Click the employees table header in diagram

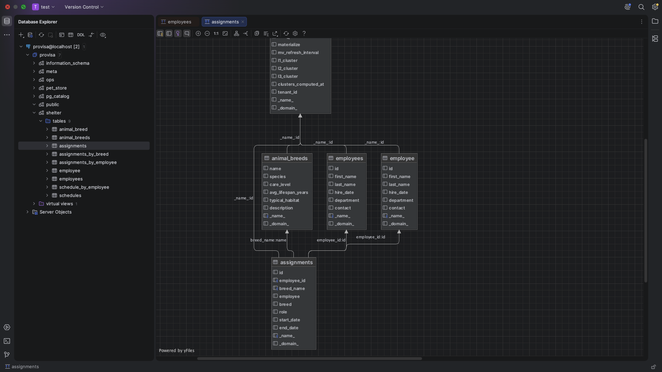point(347,158)
